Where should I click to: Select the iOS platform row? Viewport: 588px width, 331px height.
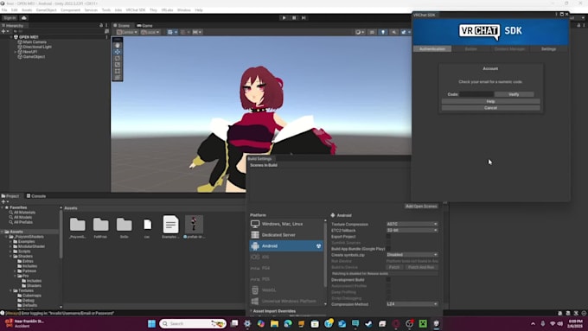[286, 258]
